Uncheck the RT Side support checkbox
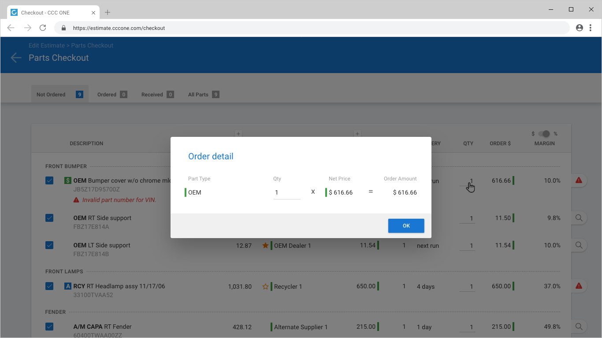 click(x=49, y=218)
